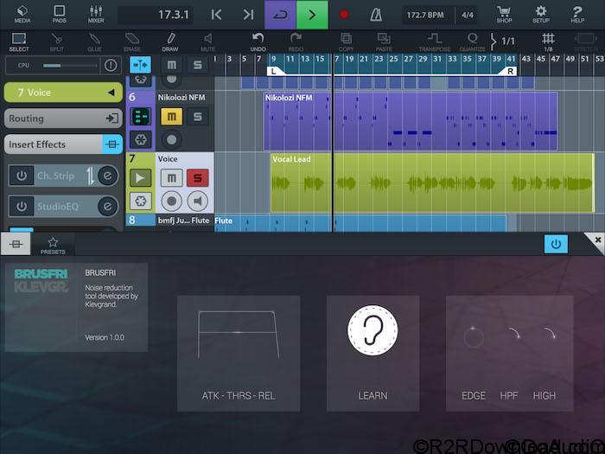This screenshot has width=605, height=454.
Task: Open Help
Action: 577,15
